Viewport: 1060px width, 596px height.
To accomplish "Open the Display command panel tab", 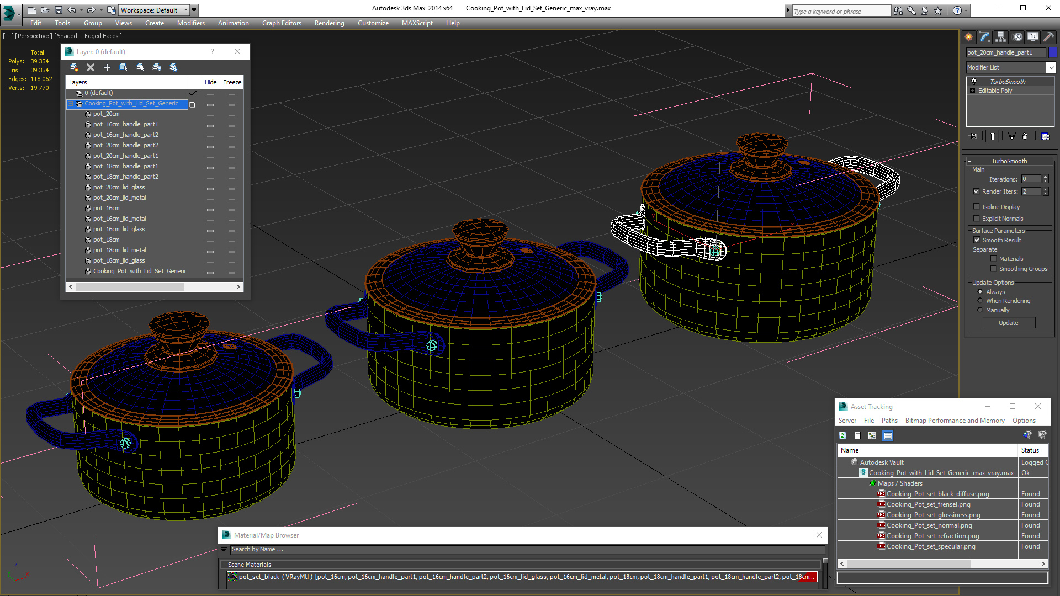I will [x=1033, y=37].
